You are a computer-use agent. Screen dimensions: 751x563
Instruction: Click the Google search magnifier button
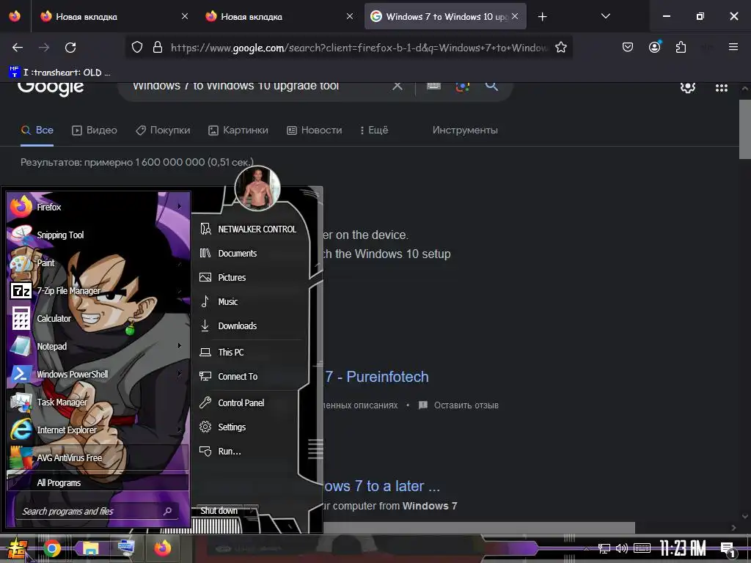[x=491, y=87]
